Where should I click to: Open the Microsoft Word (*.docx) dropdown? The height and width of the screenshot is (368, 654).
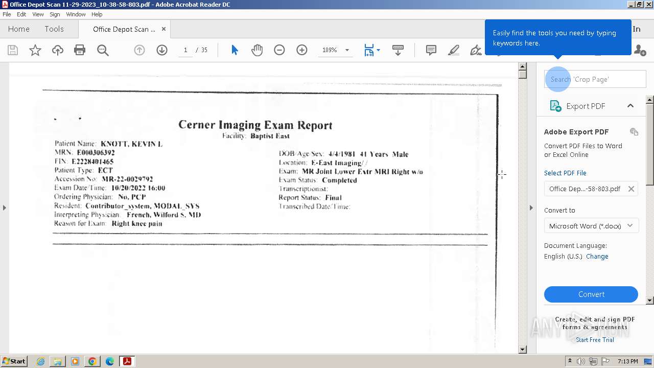[x=591, y=226]
